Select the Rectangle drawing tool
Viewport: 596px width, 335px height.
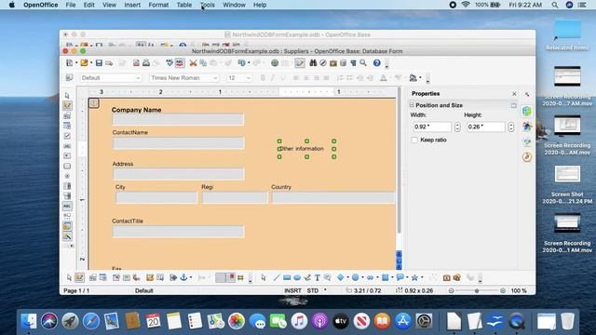pyautogui.click(x=287, y=277)
